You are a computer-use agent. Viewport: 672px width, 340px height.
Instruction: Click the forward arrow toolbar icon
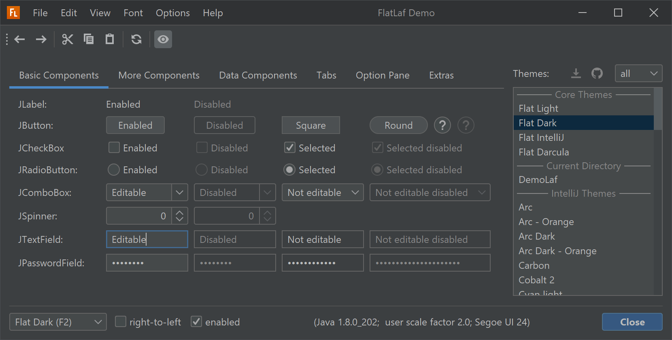coord(41,39)
